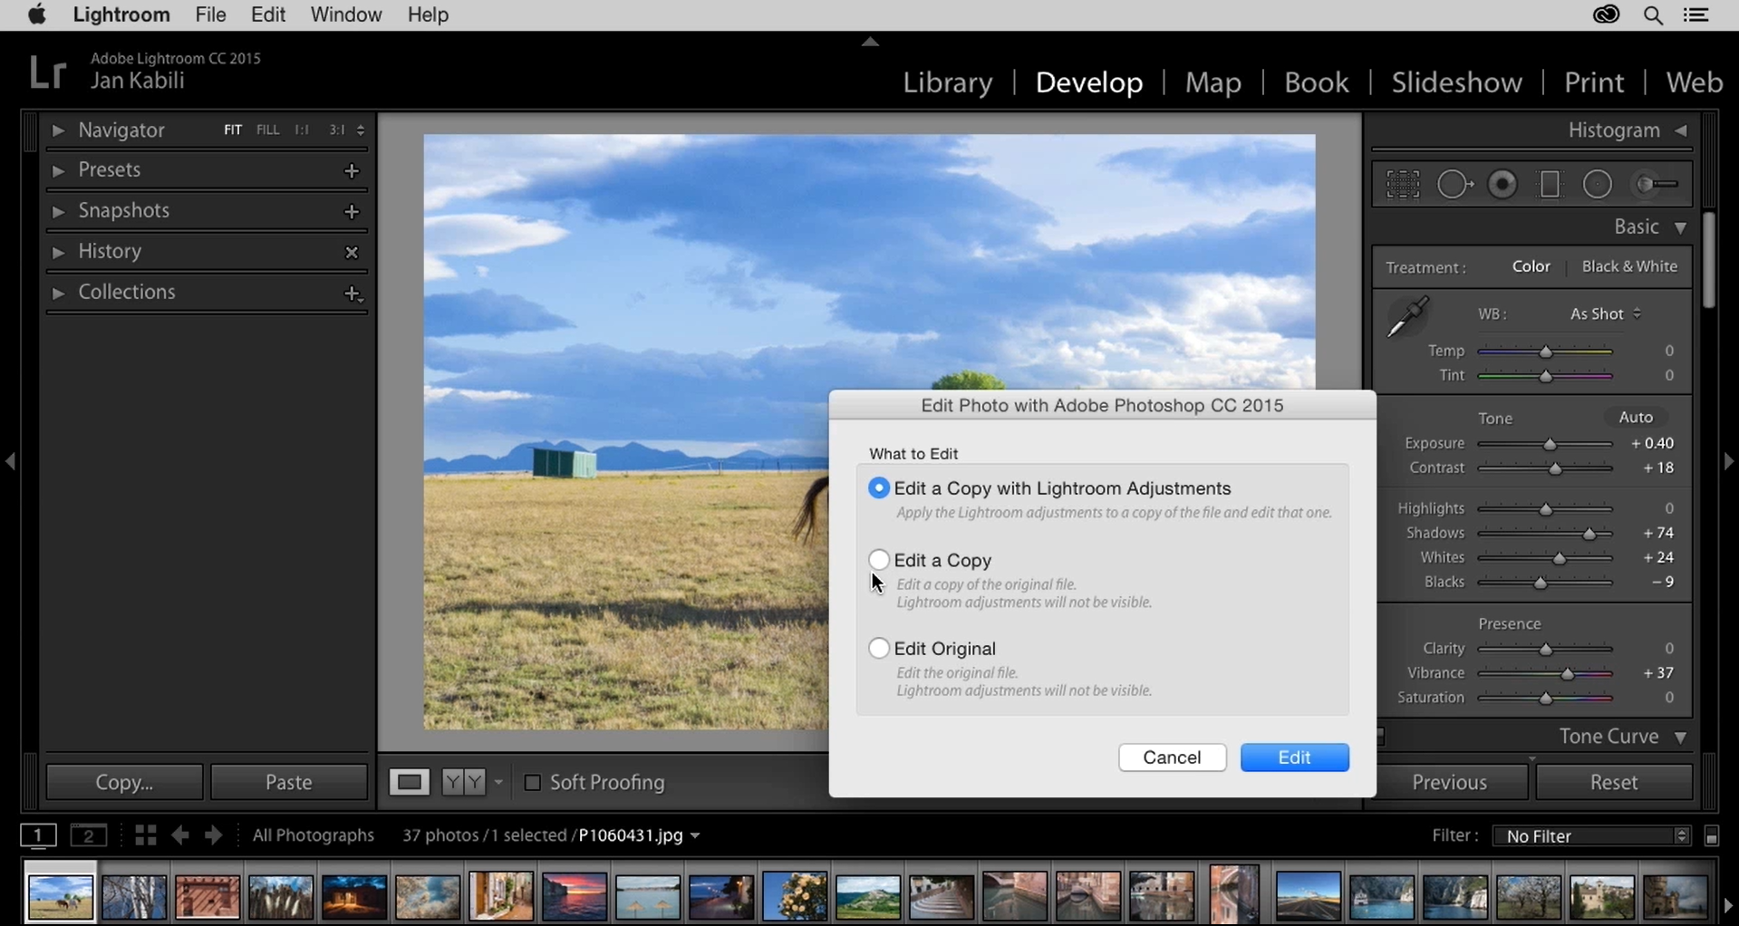Open Creative Cloud menu bar icon
Screen dimensions: 1739x926
pos(1606,15)
